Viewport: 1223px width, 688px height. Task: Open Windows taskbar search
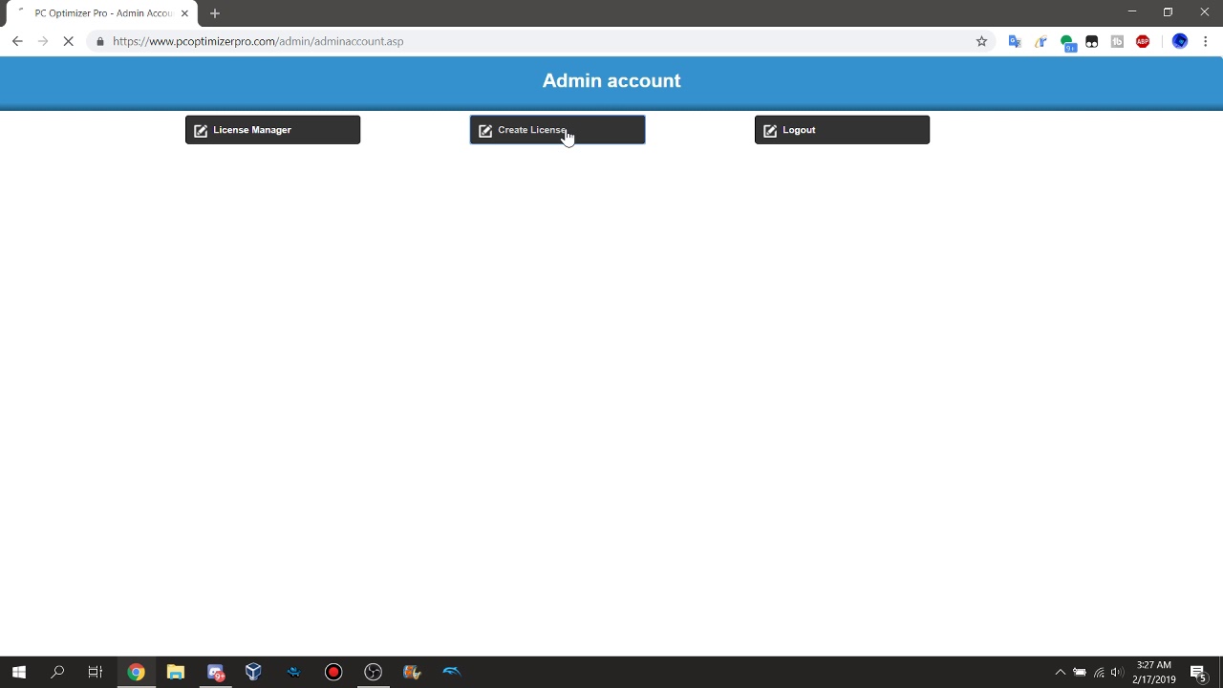coord(57,672)
